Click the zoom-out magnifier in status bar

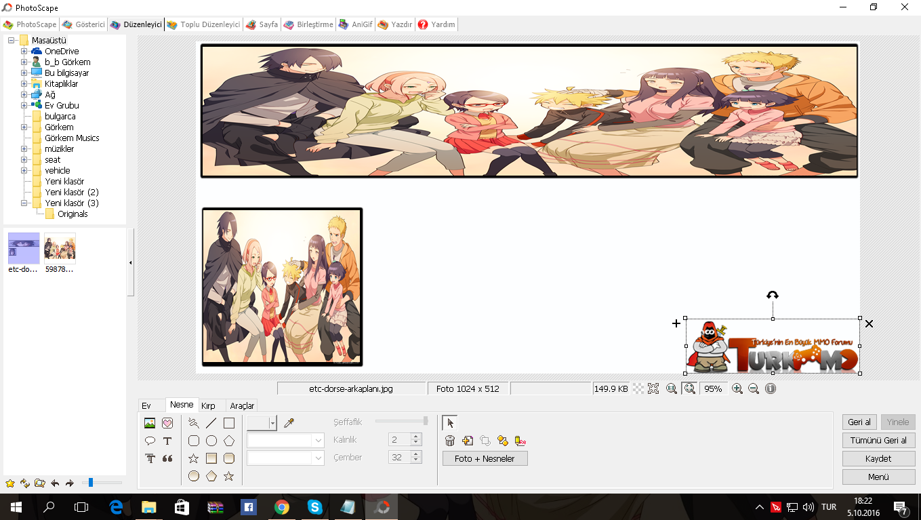(754, 388)
